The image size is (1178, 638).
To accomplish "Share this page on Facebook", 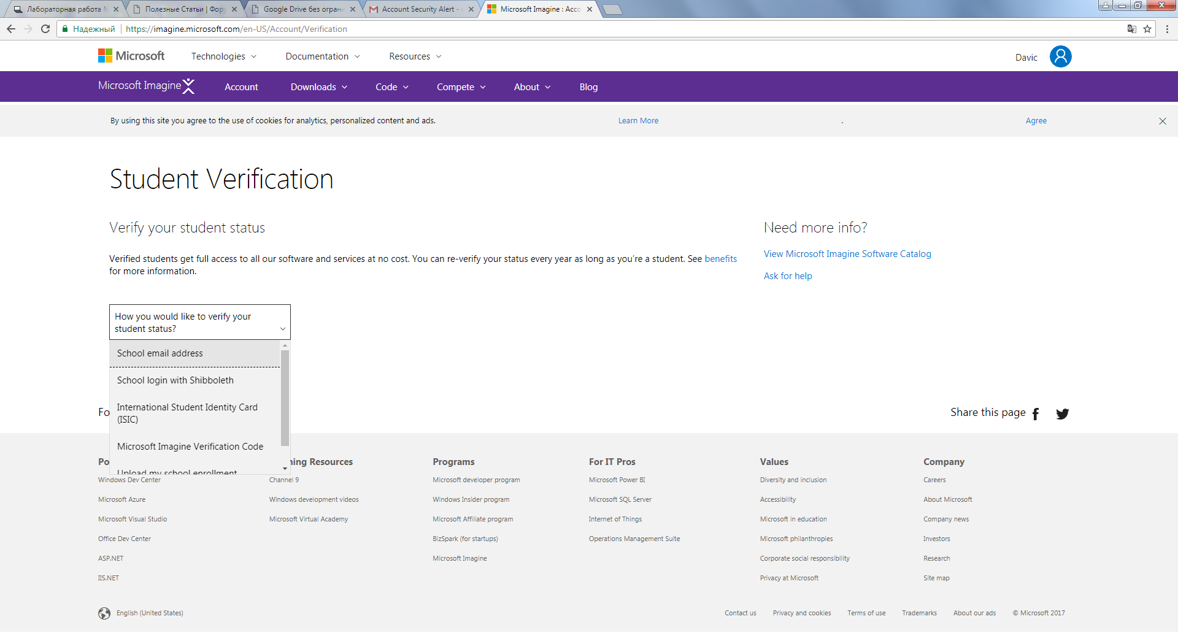I will [1036, 414].
